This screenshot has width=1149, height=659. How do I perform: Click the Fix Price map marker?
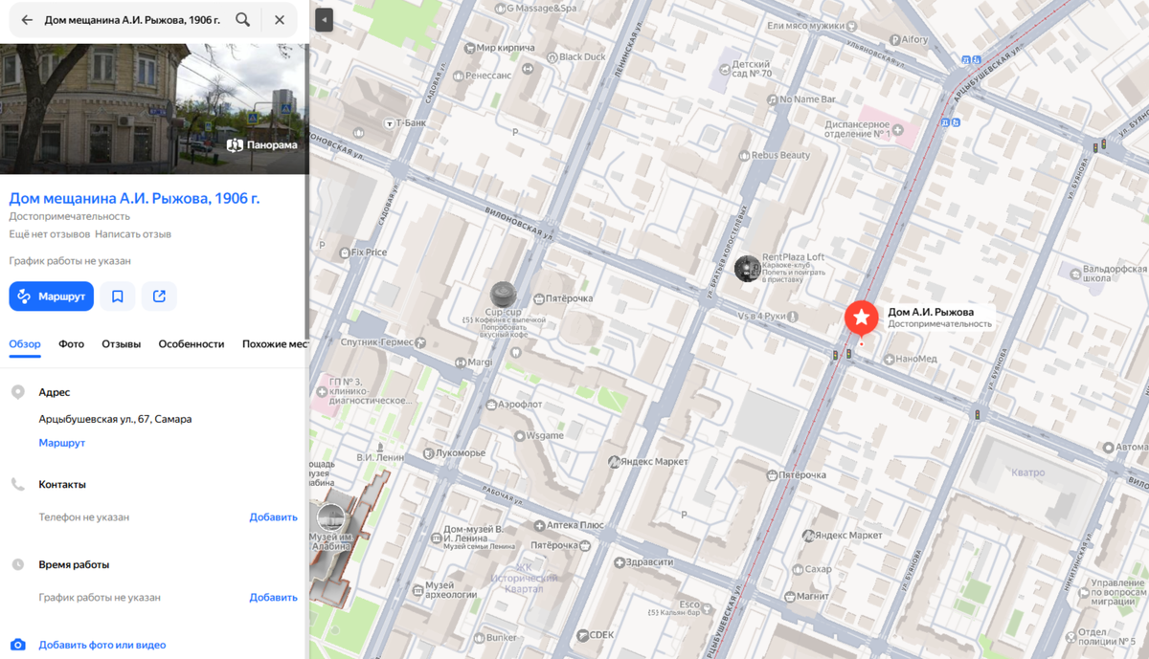point(346,253)
